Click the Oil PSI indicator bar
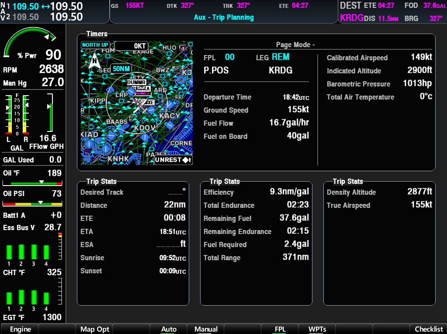 coord(32,203)
